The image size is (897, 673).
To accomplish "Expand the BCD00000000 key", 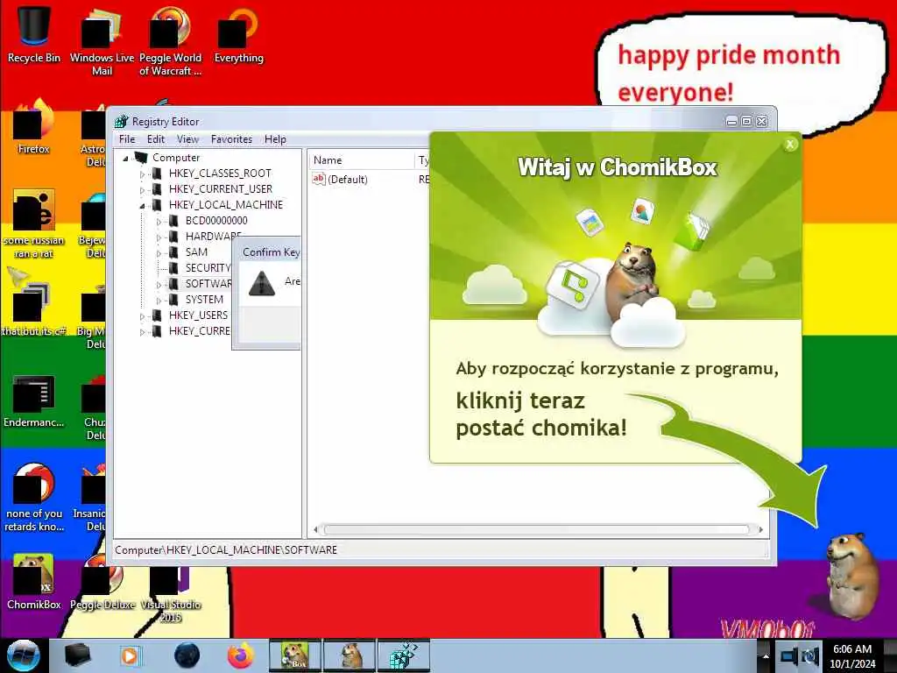I will (x=159, y=222).
